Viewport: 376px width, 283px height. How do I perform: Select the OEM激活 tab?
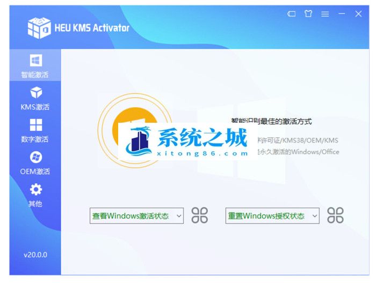[35, 163]
